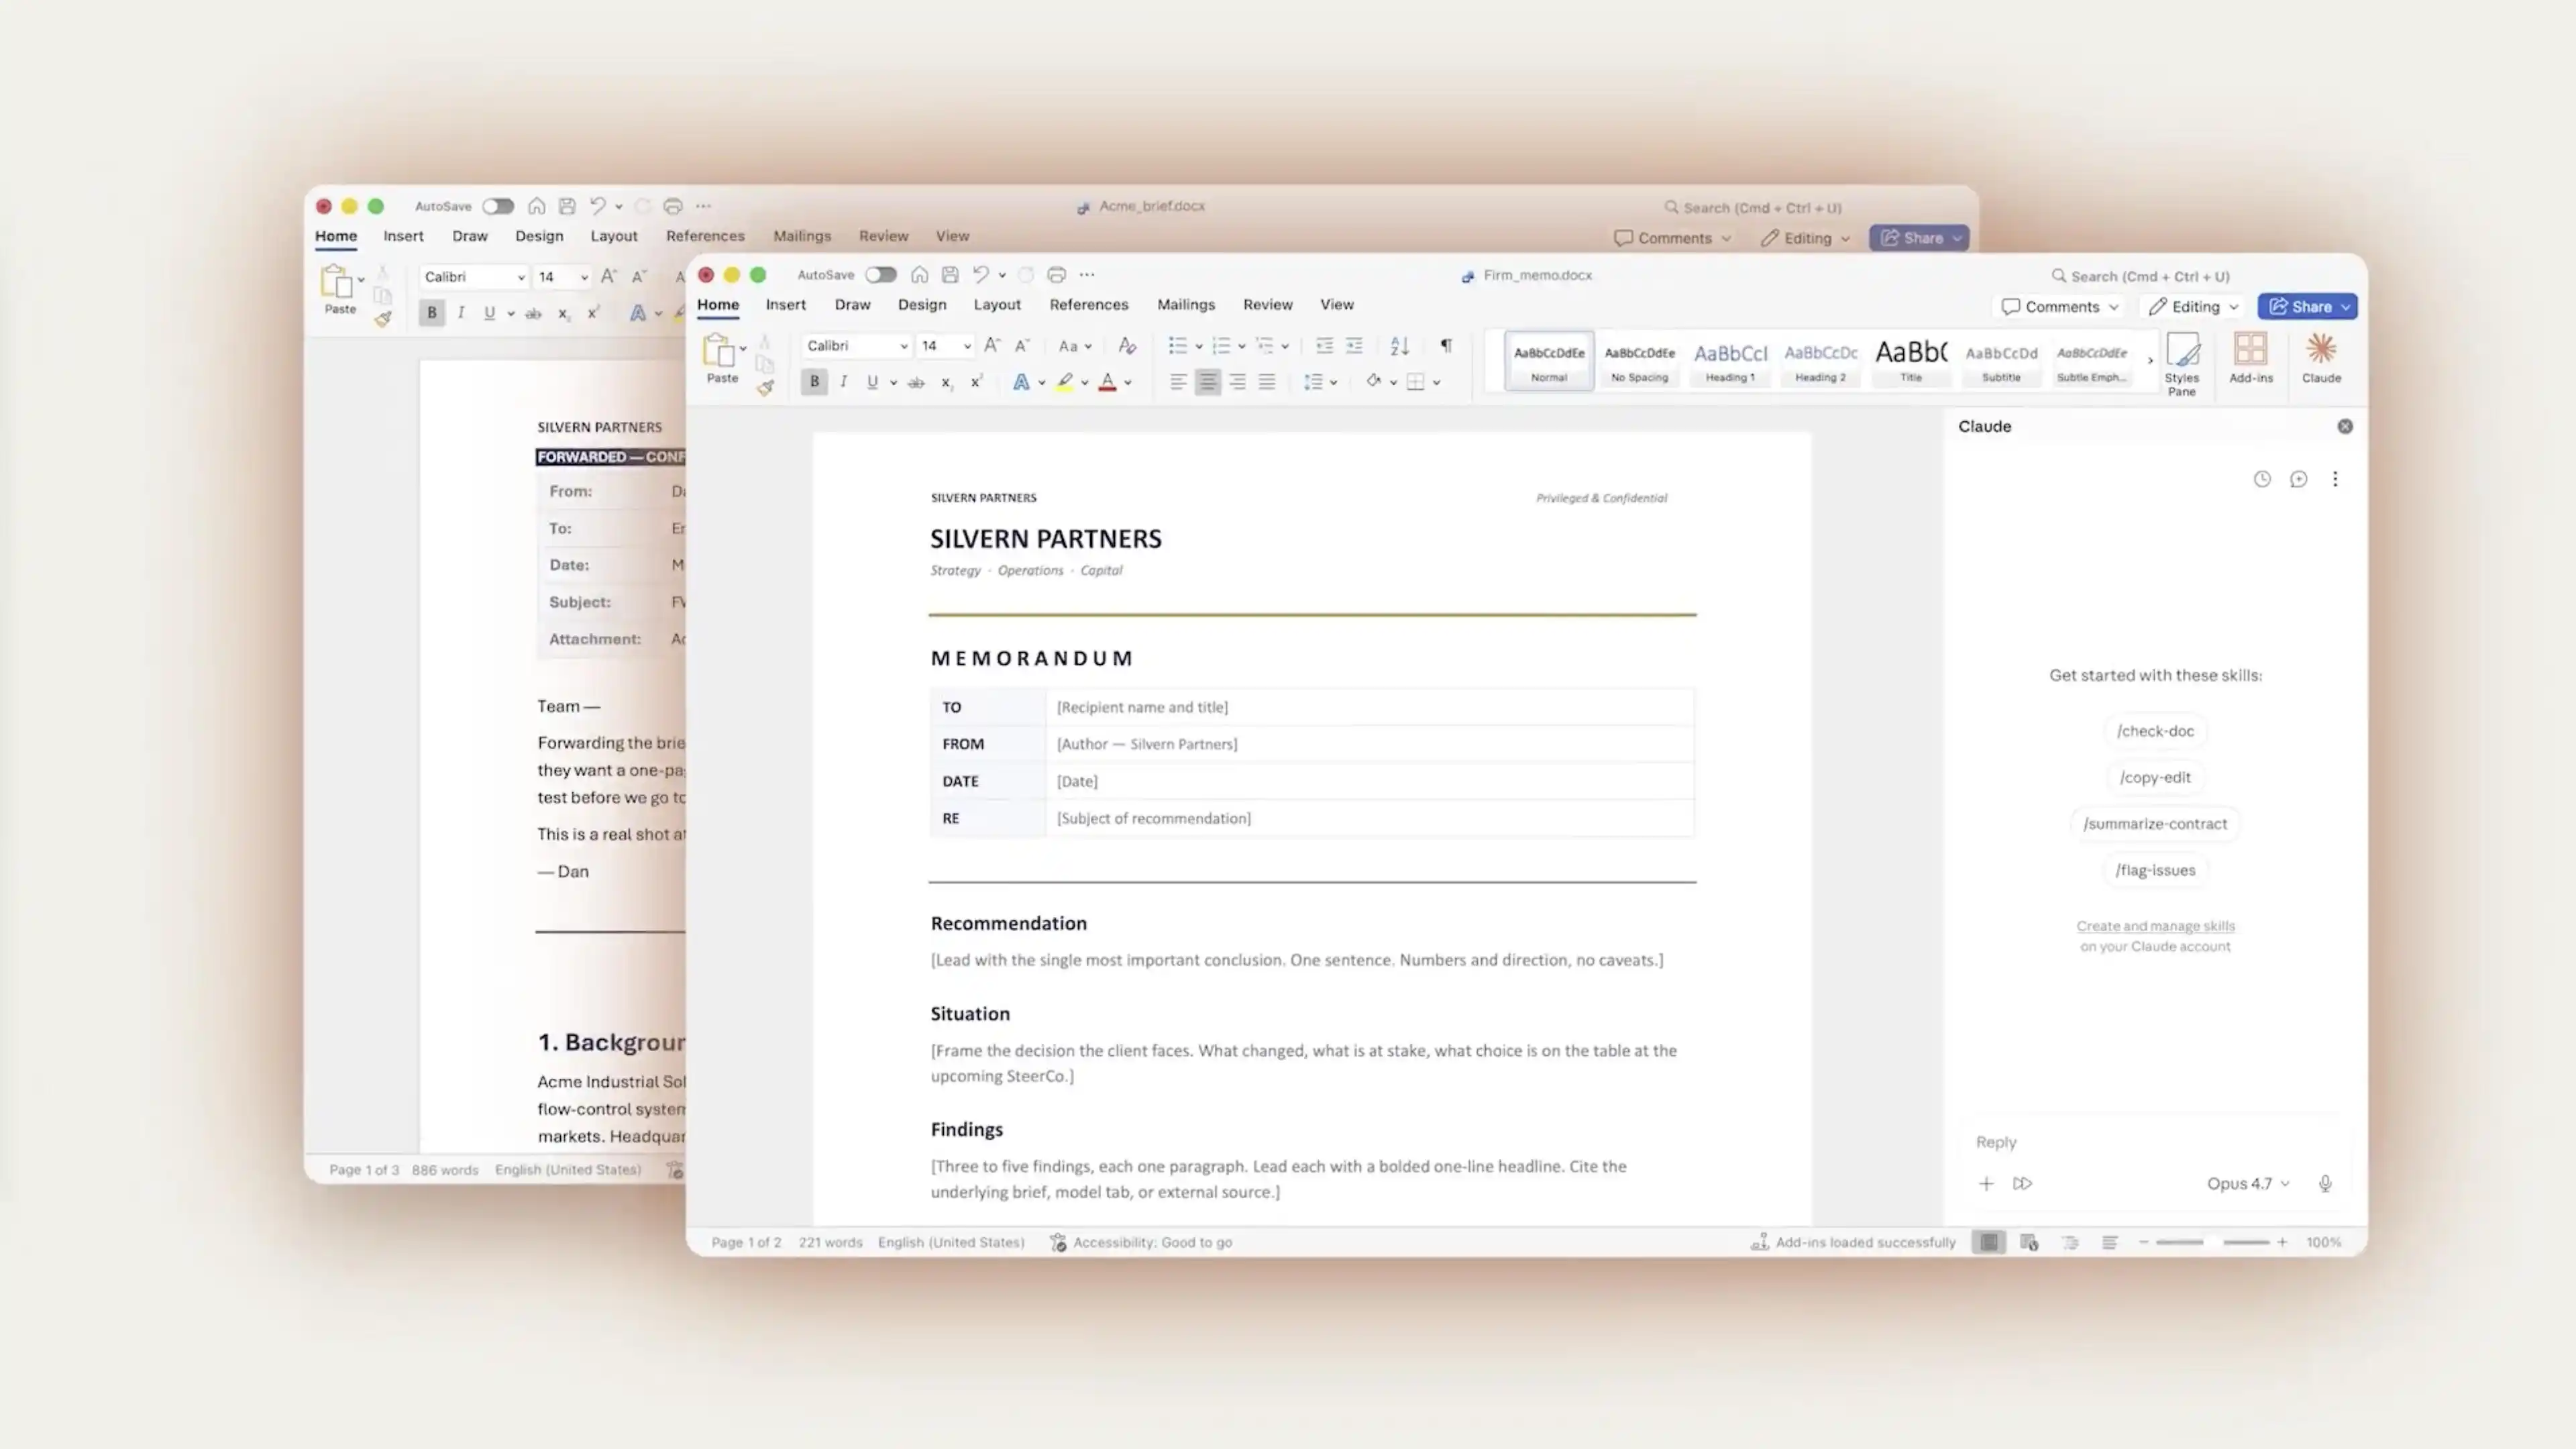
Task: Run the /summarize-contract skill
Action: pyautogui.click(x=2155, y=823)
